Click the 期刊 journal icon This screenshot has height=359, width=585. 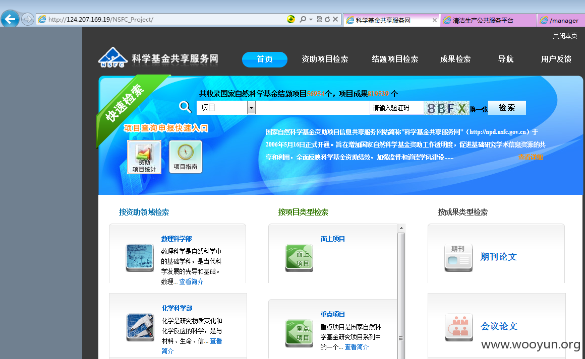click(458, 257)
